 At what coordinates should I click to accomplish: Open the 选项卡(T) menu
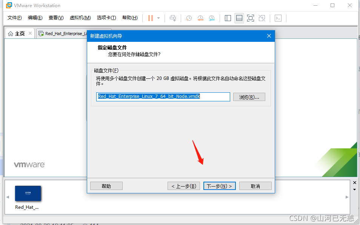[x=106, y=18]
